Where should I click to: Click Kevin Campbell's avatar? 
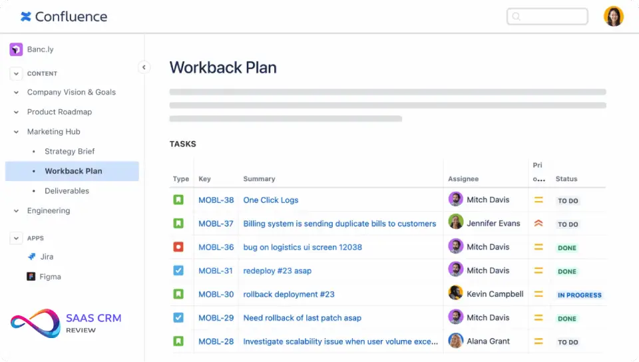455,293
